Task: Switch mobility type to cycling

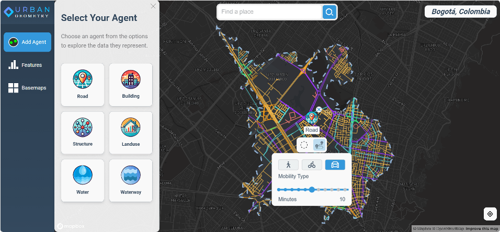Action: pos(312,165)
